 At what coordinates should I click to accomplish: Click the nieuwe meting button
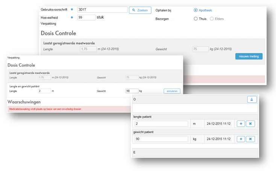249,56
